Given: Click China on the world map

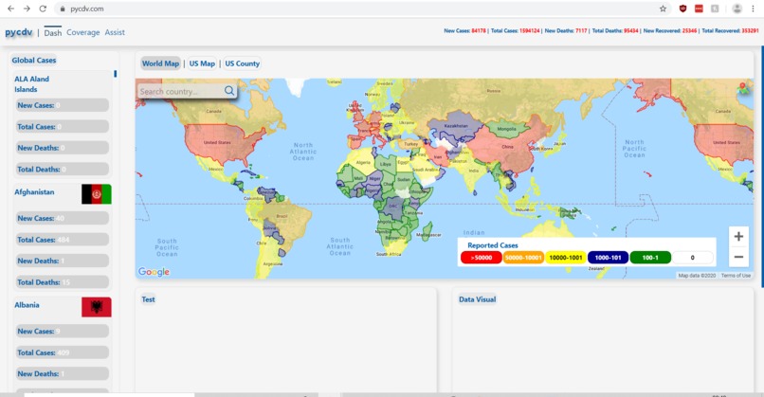Looking at the screenshot, I should click(x=507, y=146).
